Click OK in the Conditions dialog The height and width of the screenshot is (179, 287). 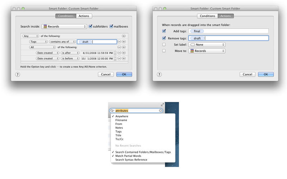(x=124, y=74)
